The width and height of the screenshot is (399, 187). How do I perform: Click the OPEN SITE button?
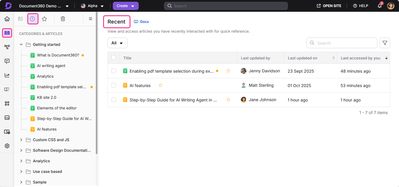tap(328, 6)
